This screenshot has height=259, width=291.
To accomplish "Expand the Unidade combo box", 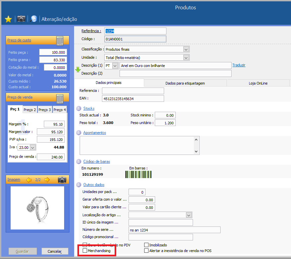I will pyautogui.click(x=186, y=57).
